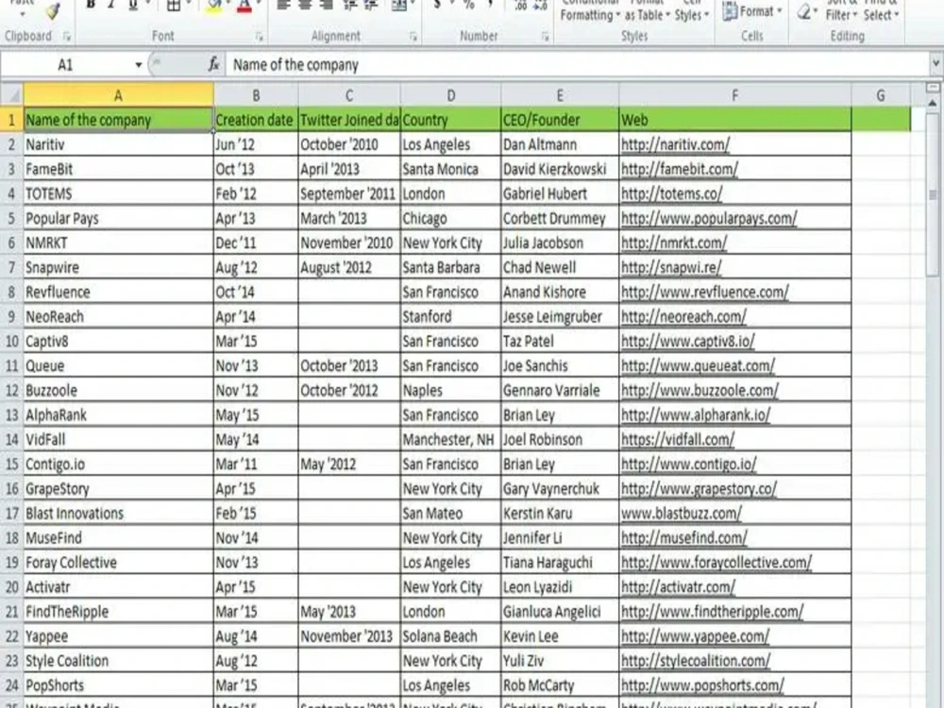Open the http://naritiv.com/ link
Viewport: 944px width, 708px height.
675,144
